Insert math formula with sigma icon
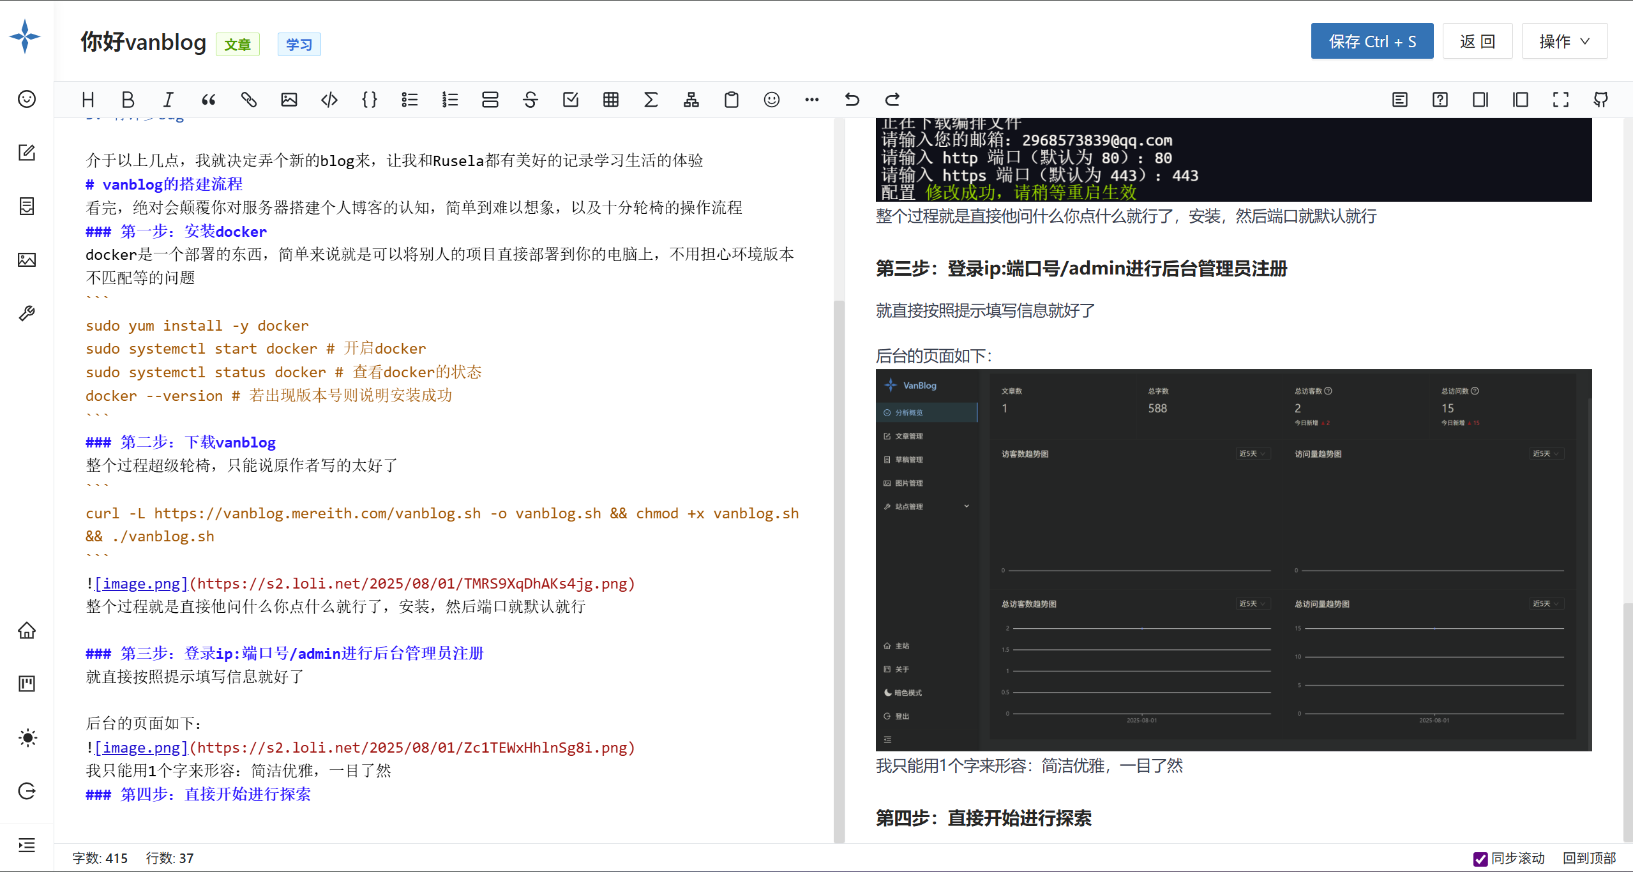1633x872 pixels. pos(651,100)
